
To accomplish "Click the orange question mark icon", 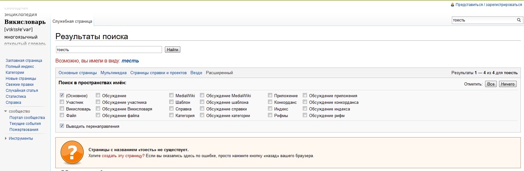I will [x=72, y=153].
